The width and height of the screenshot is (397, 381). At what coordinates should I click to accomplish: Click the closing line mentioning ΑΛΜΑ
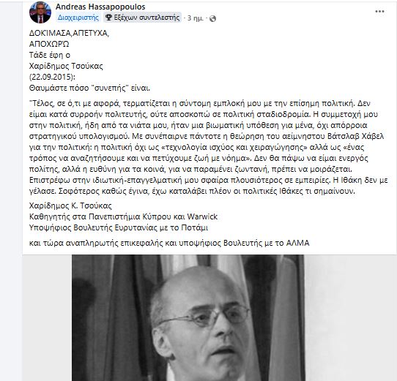coord(169,243)
